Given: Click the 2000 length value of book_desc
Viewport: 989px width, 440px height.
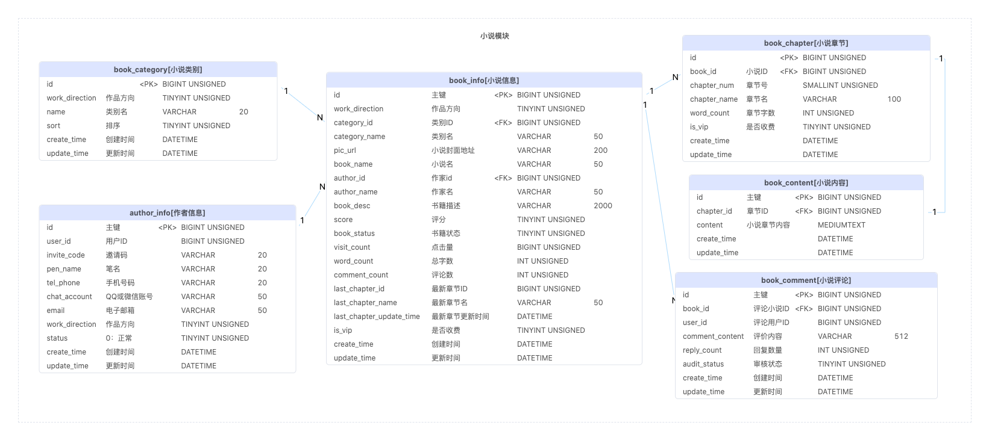Looking at the screenshot, I should [x=603, y=206].
